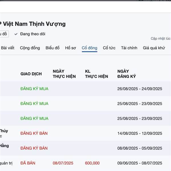Click the Cập nhật lúc timestamp label

(160, 38)
